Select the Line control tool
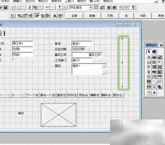The height and width of the screenshot is (145, 165). 154,82
